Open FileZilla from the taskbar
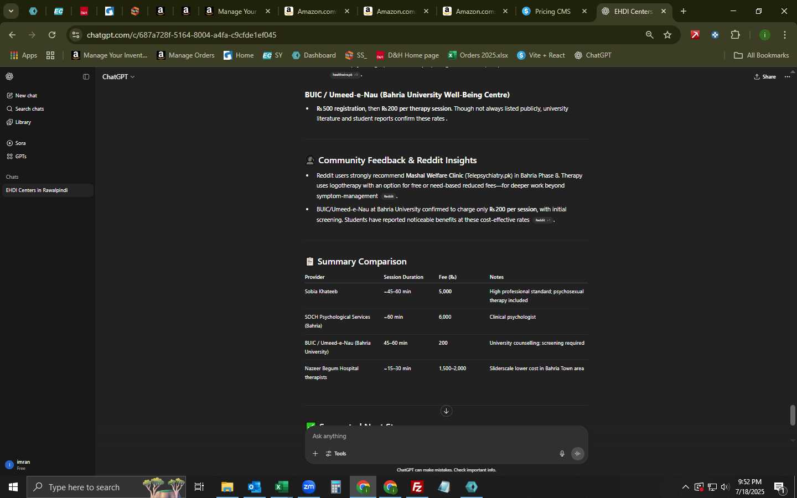 point(417,487)
